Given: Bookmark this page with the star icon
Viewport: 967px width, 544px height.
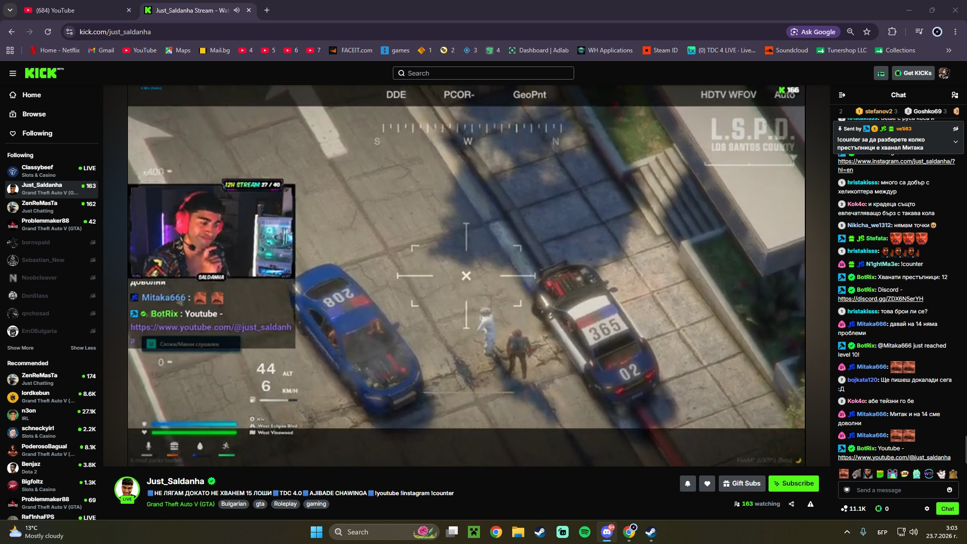Looking at the screenshot, I should (x=867, y=32).
